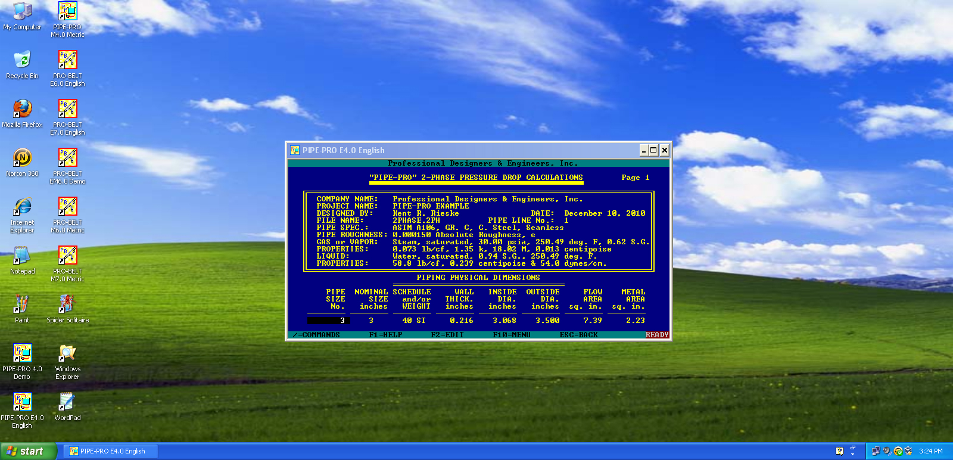Click the ESC=BACK hint in status line
This screenshot has width=953, height=460.
click(578, 335)
